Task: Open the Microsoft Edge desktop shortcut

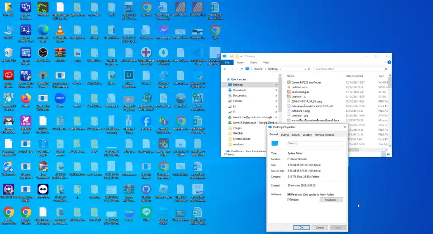Action: click(x=43, y=34)
